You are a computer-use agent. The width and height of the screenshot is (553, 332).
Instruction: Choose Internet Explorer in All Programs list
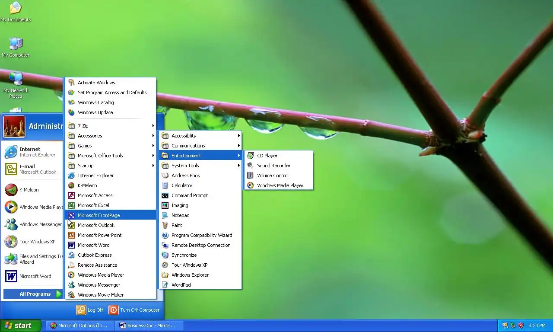tap(110, 176)
